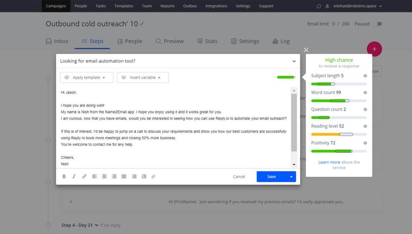Click the Learn more link
Viewport: 412px width, 234px height.
329,162
